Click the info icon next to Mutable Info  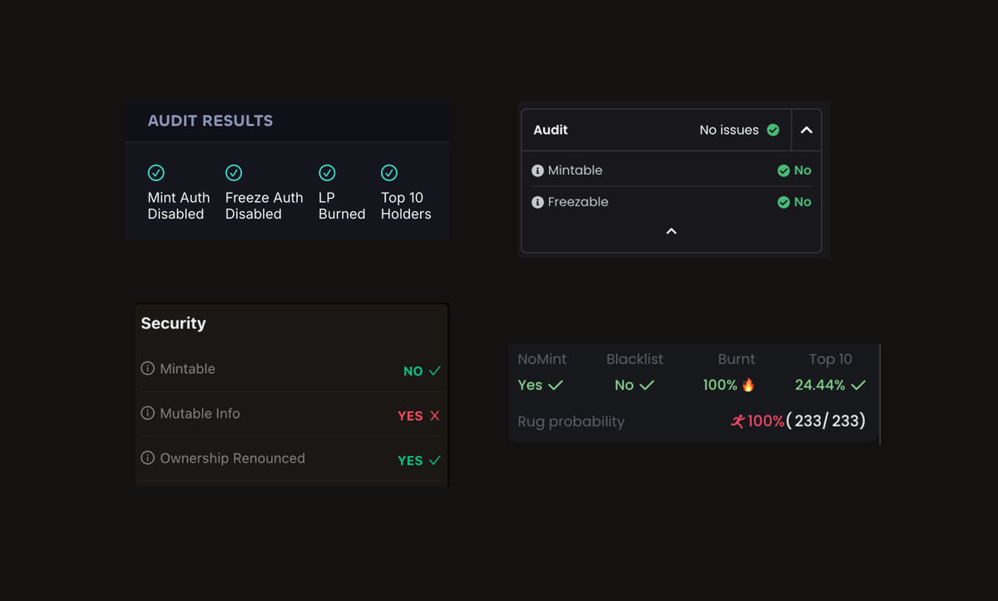pyautogui.click(x=147, y=413)
